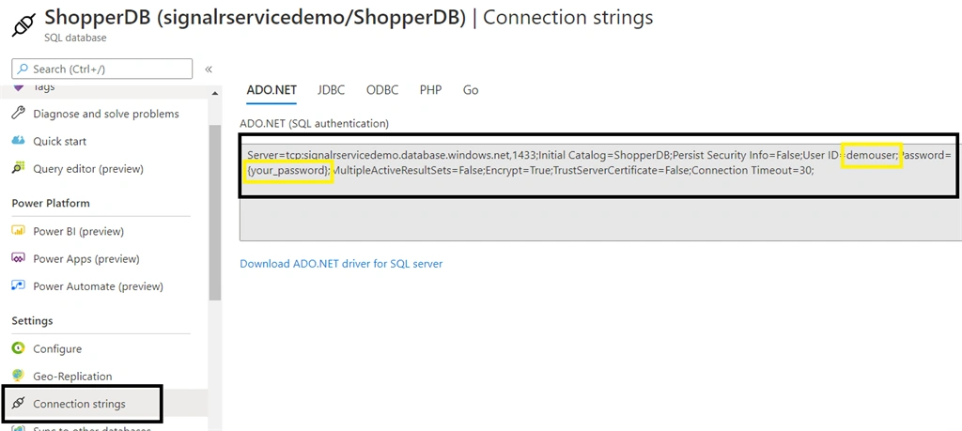Open the Configure settings page
Screen dimensions: 962x431
pyautogui.click(x=57, y=349)
